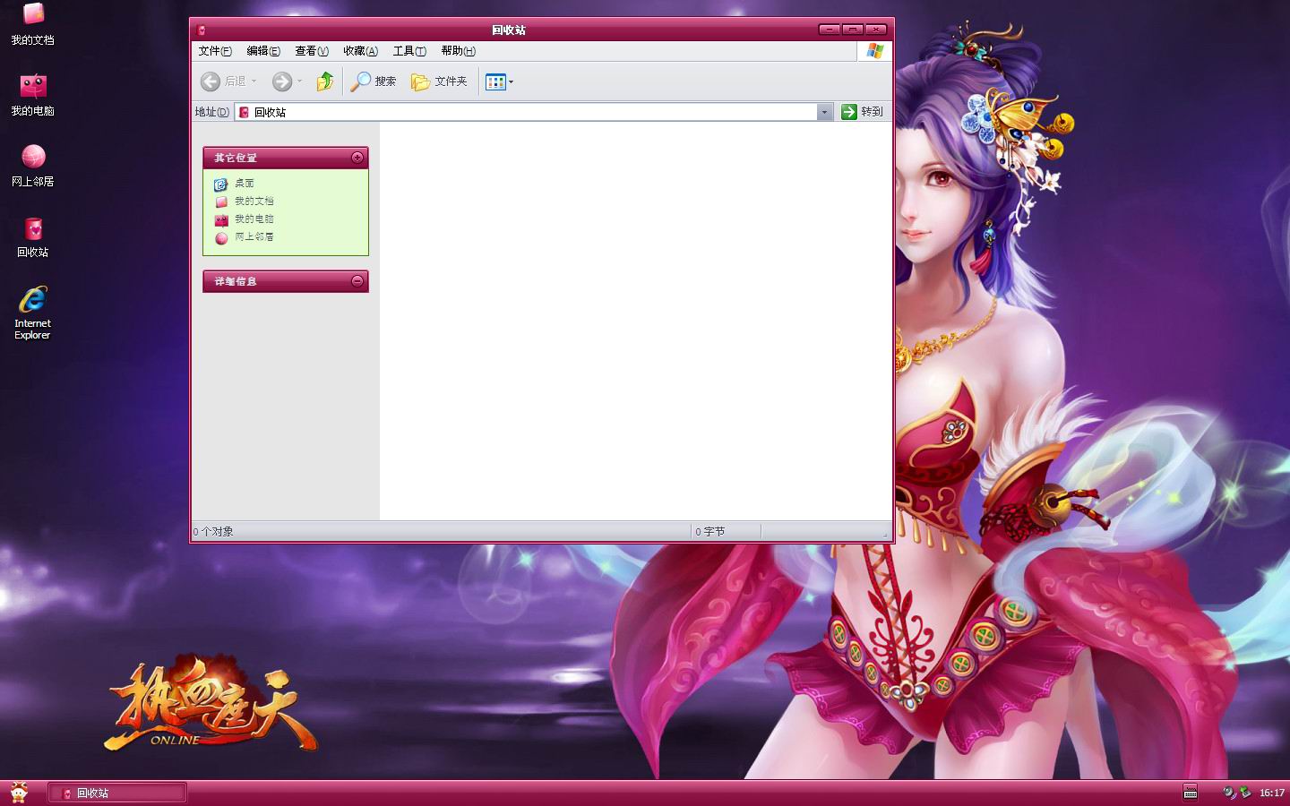This screenshot has height=806, width=1290.
Task: Open the Search (搜索) magnifier tool
Action: pos(374,81)
